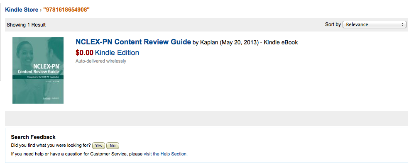Click the "9781618654908" search term link
This screenshot has width=409, height=165.
click(66, 10)
